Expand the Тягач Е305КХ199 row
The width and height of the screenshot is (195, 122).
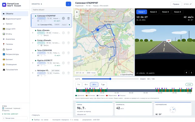coord(33,53)
